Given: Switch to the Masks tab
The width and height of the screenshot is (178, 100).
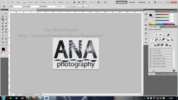Looking at the screenshot, I should [x=163, y=27].
